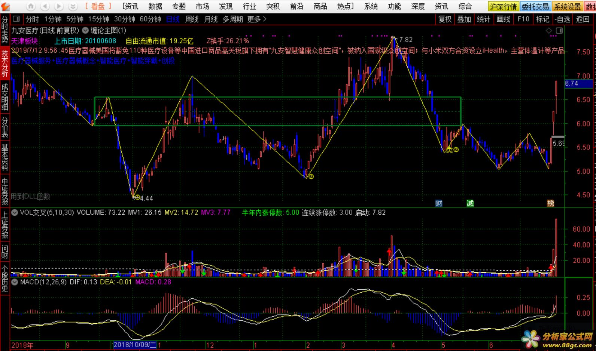Open the 发现 menu
Image resolution: width=596 pixels, height=351 pixels.
226,6
